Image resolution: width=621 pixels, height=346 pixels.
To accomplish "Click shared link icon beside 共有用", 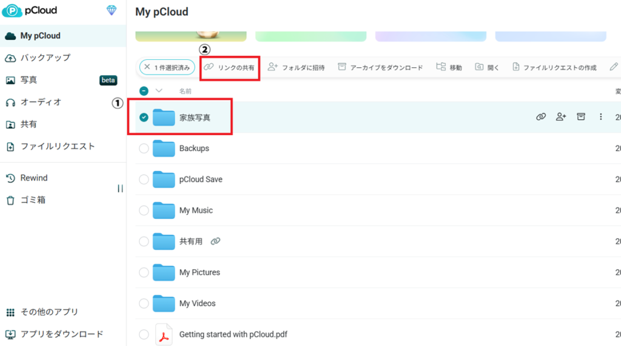I will [215, 241].
